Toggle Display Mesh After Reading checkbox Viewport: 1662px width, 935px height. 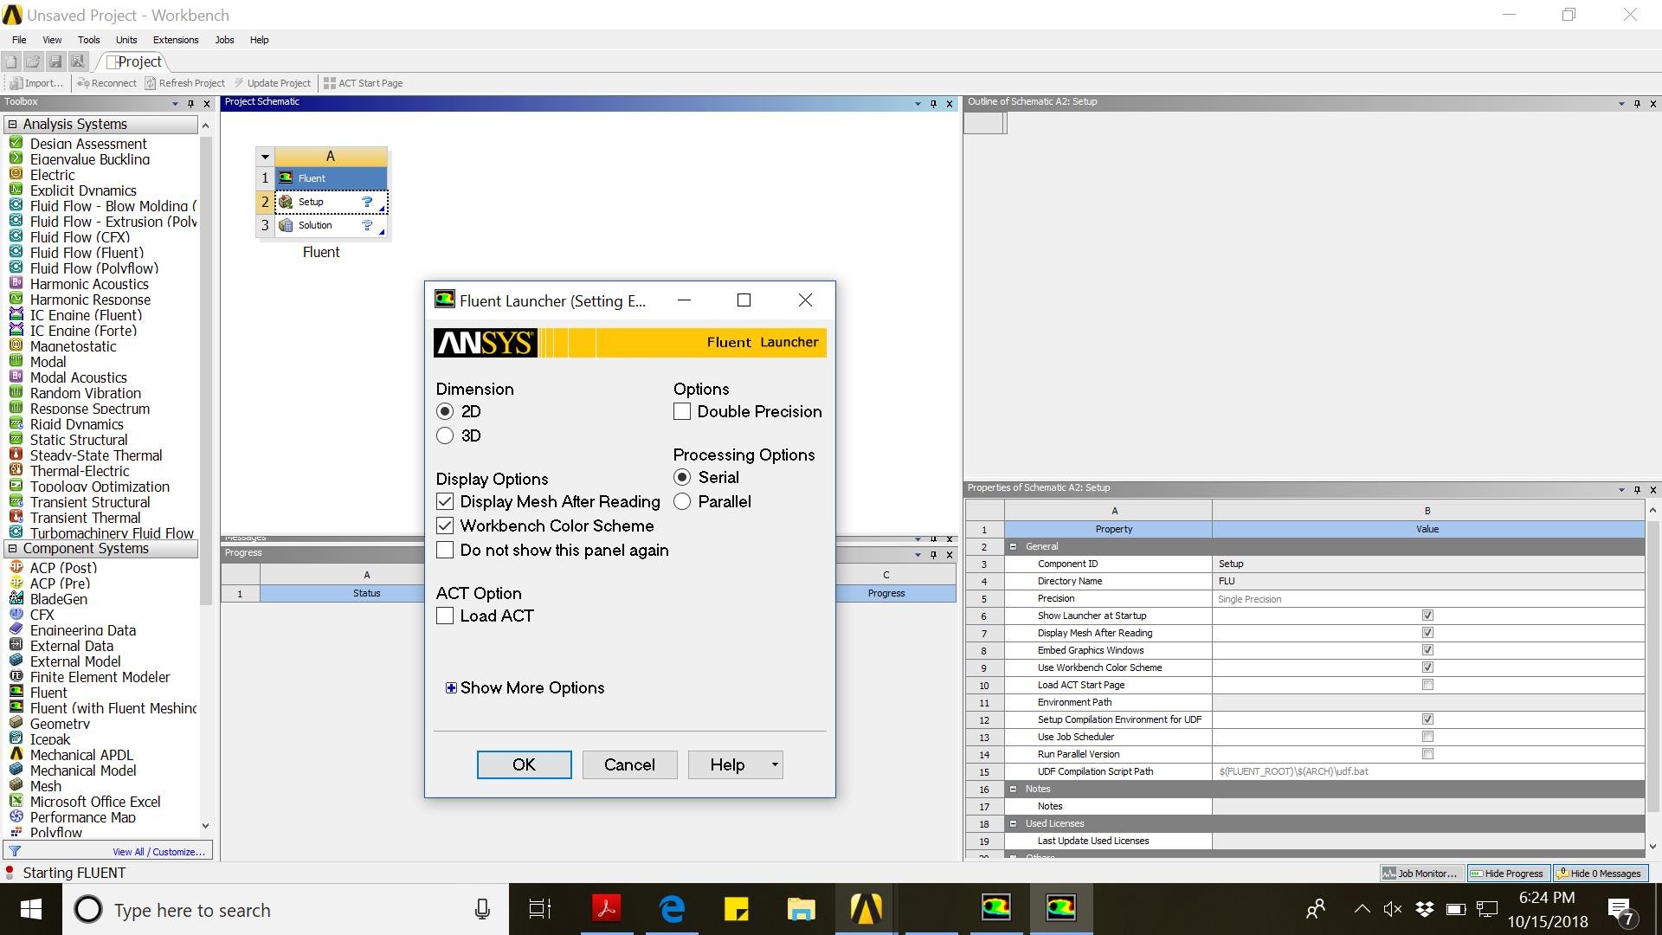click(x=445, y=501)
